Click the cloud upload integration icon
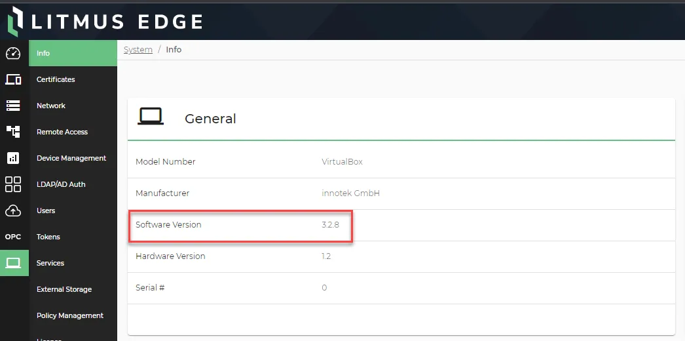This screenshot has height=341, width=685. 13,211
